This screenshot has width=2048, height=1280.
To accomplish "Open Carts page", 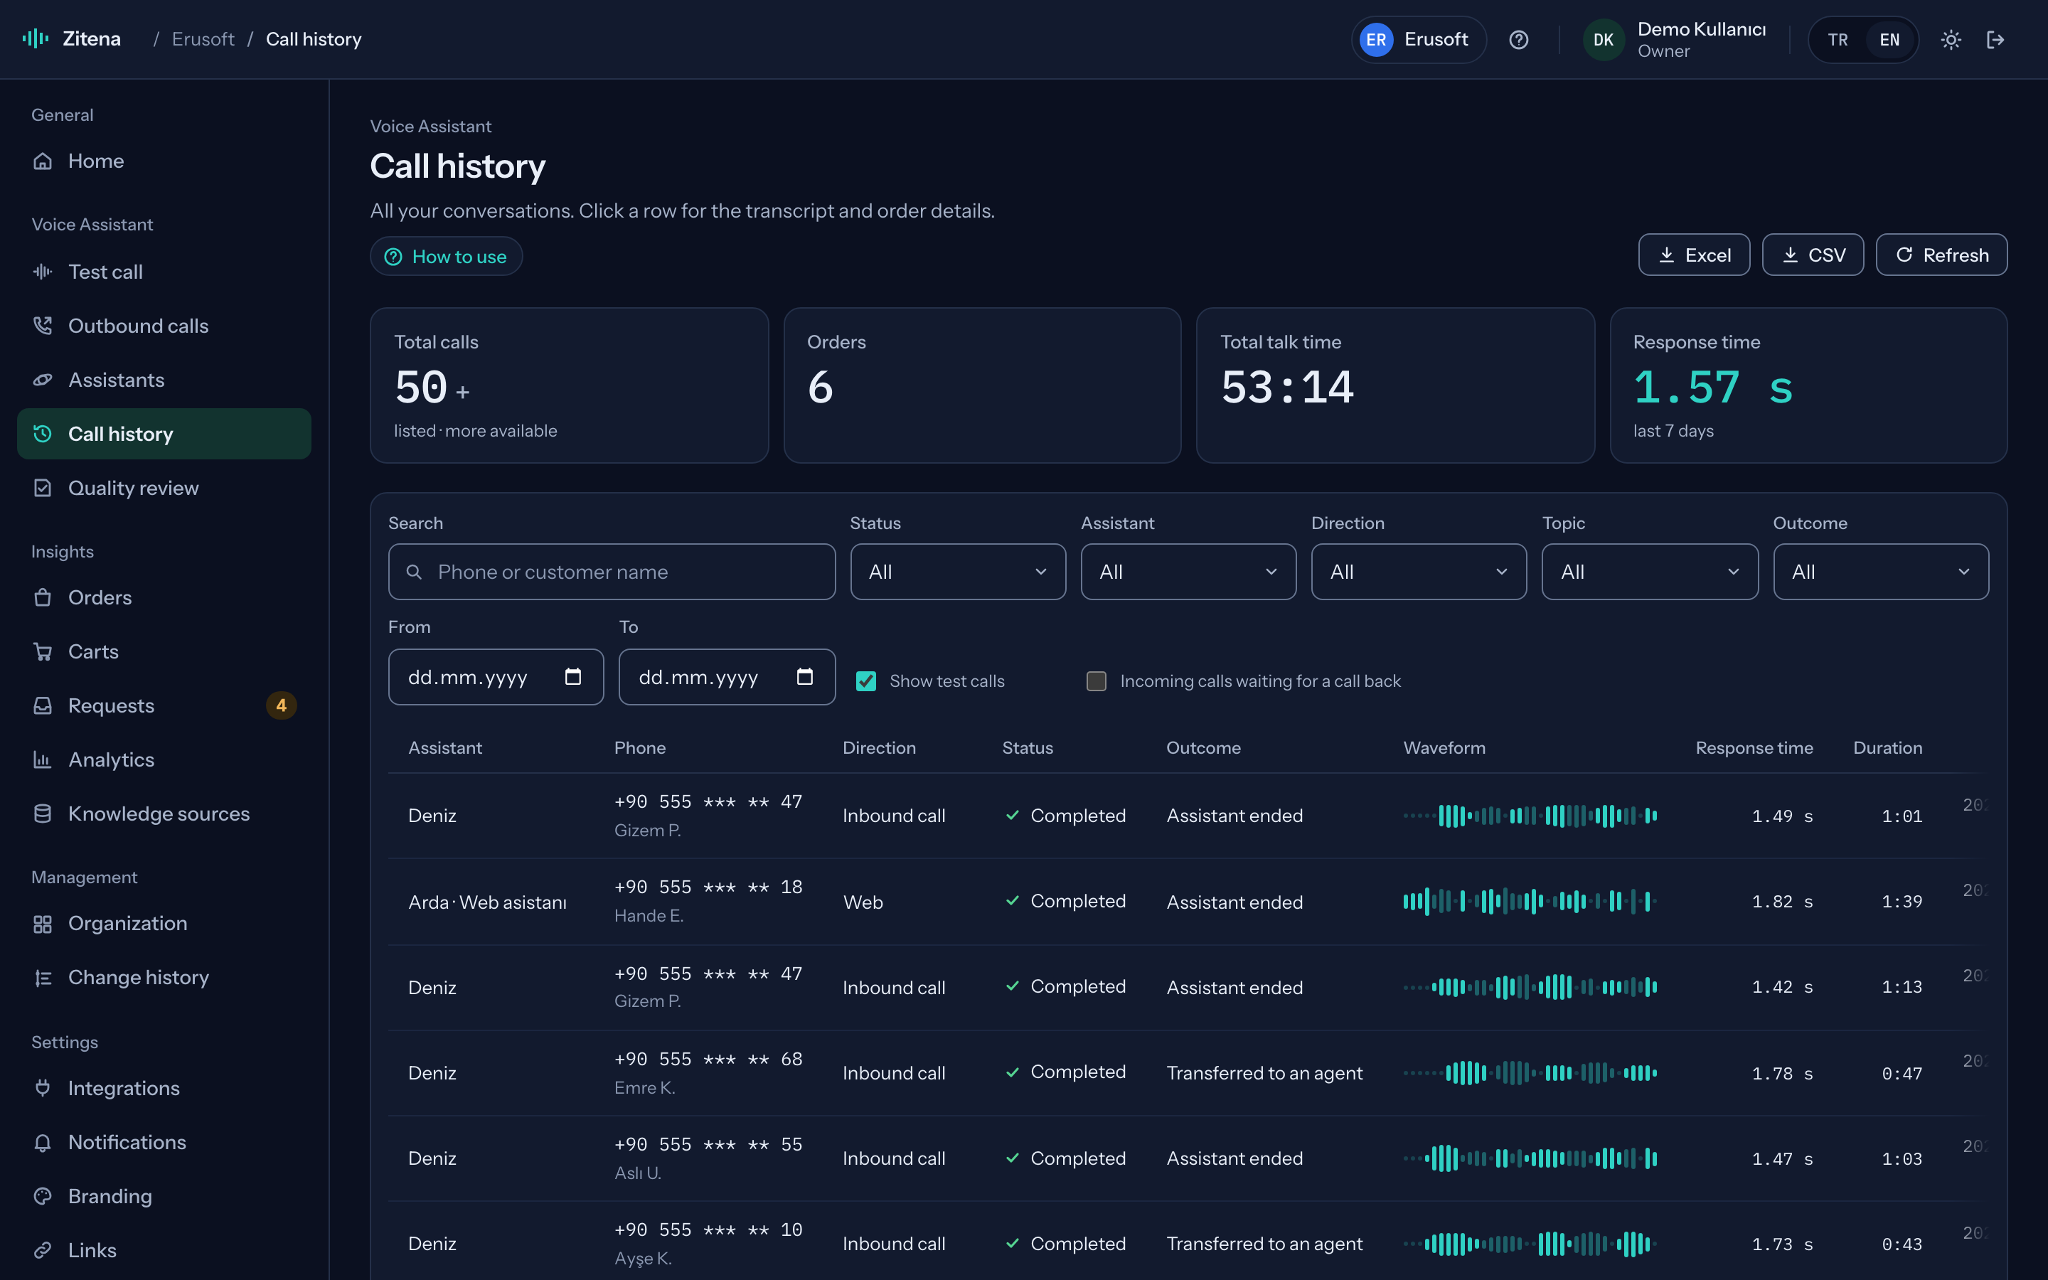I will (164, 652).
